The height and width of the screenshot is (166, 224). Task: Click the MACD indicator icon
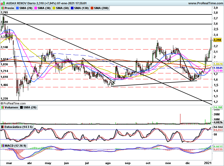3,145
